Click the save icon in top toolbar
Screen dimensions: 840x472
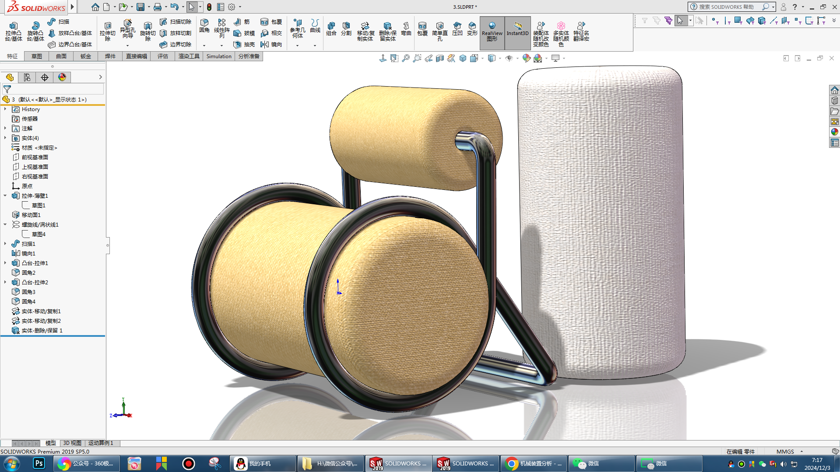141,7
